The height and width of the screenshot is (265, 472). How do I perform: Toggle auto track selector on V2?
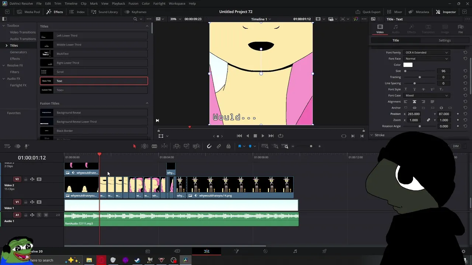pyautogui.click(x=32, y=179)
